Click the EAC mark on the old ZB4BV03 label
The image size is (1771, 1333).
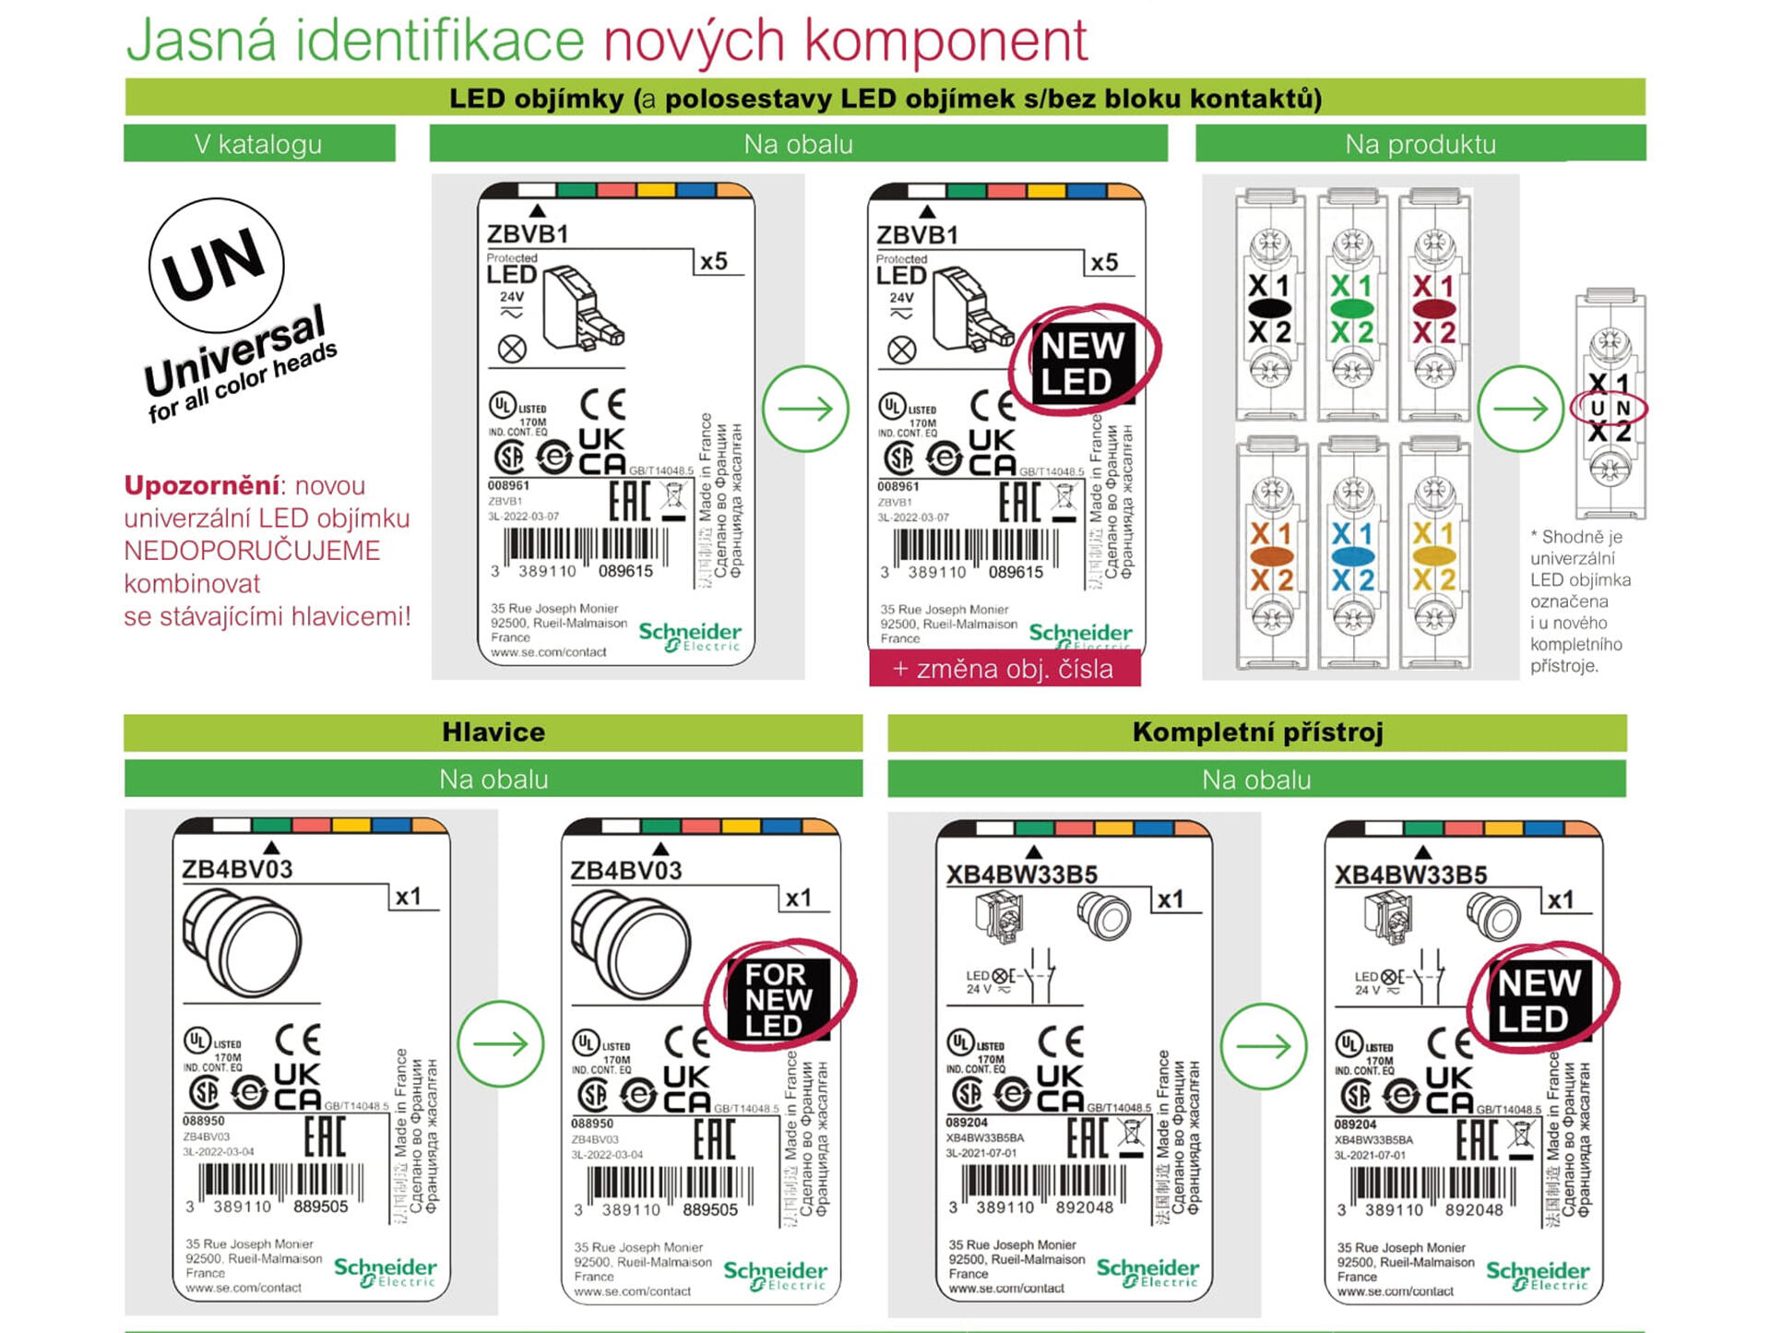click(325, 1137)
